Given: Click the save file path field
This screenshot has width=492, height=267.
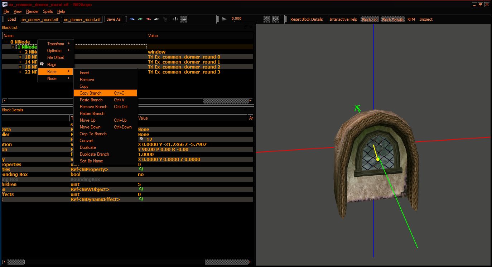Looking at the screenshot, I should pyautogui.click(x=82, y=19).
